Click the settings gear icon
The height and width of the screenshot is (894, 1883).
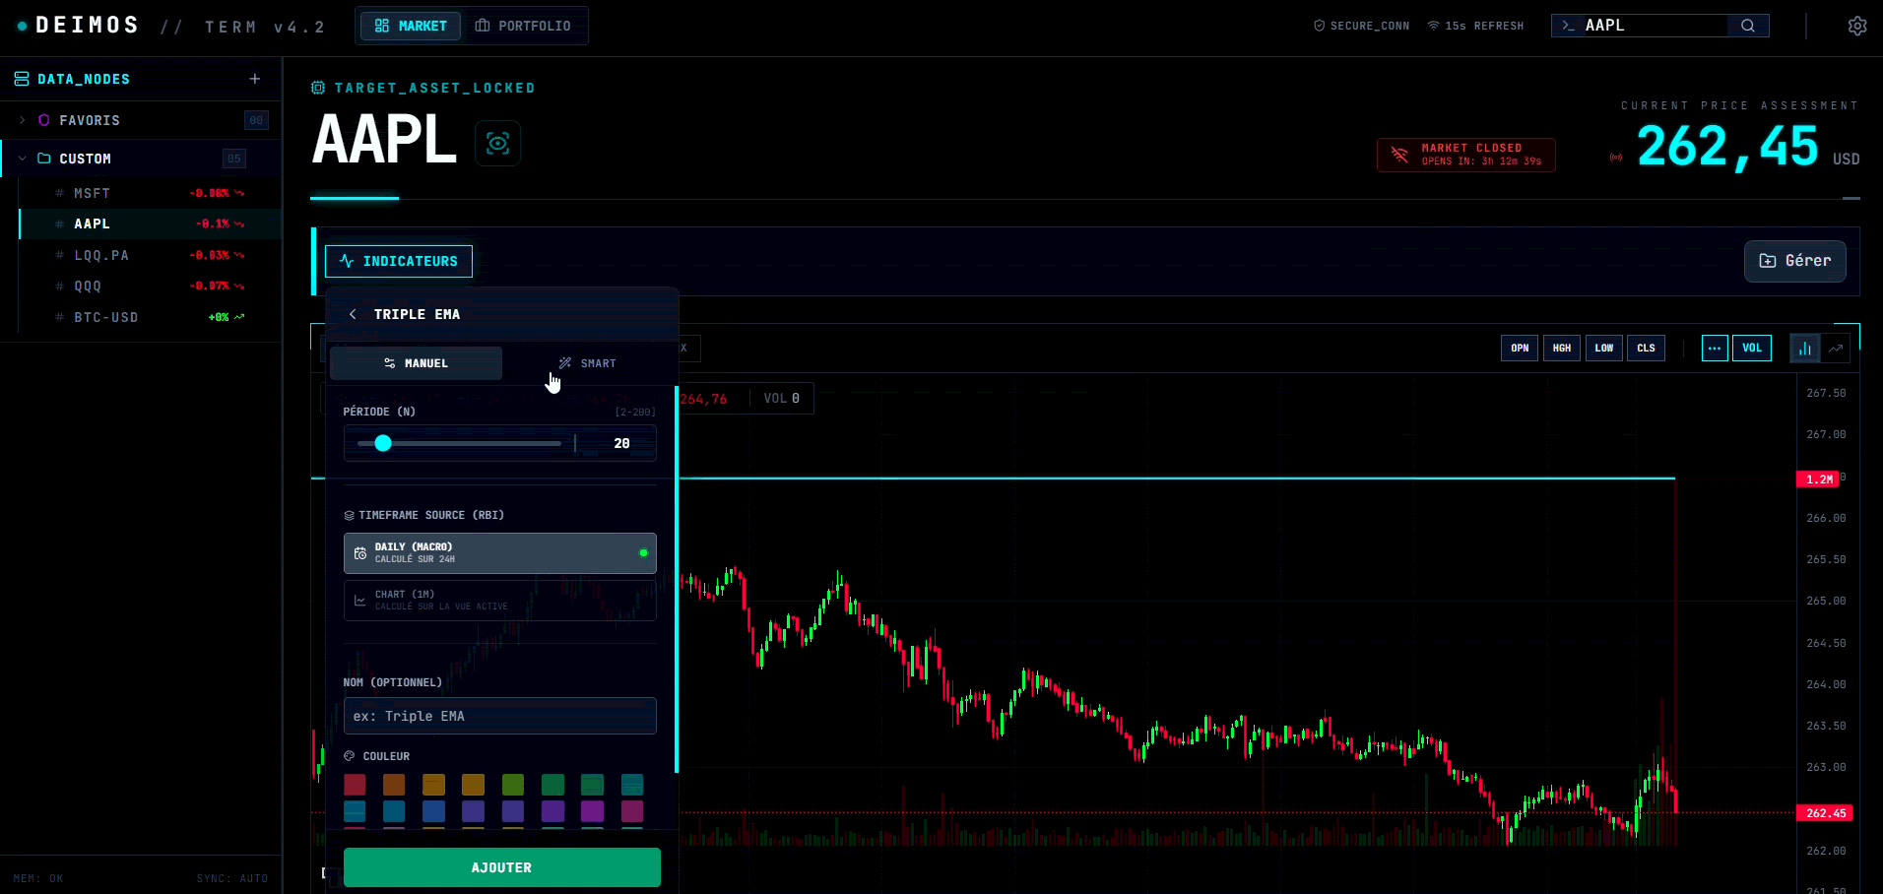[x=1856, y=26]
